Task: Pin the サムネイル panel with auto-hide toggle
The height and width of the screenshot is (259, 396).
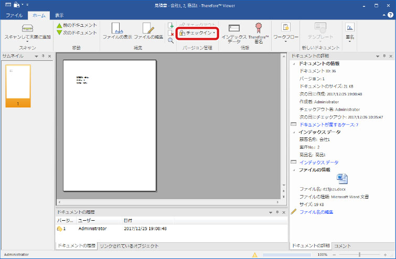Action: pyautogui.click(x=44, y=56)
